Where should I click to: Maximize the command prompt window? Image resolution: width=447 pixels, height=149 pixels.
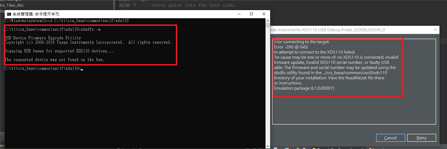point(251,14)
